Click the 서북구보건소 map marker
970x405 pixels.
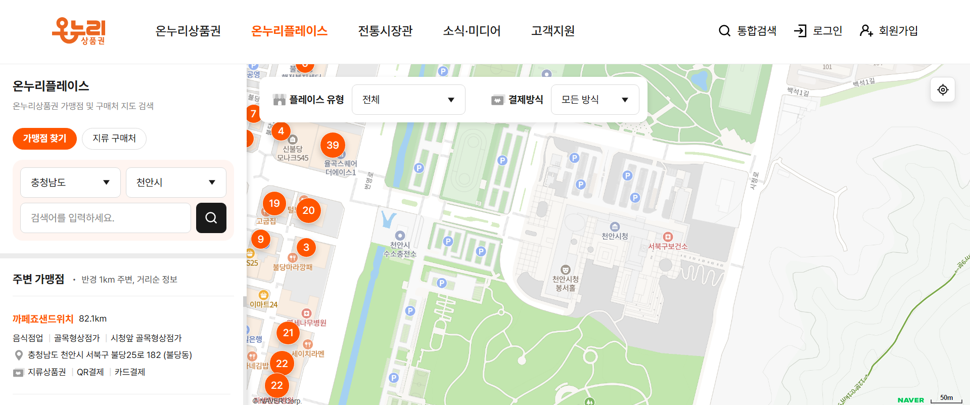pos(668,237)
